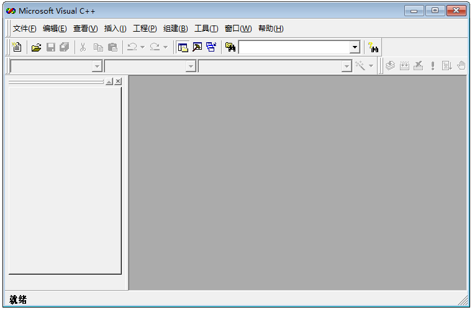Open the 查看(V) menu
This screenshot has width=472, height=310.
[86, 29]
